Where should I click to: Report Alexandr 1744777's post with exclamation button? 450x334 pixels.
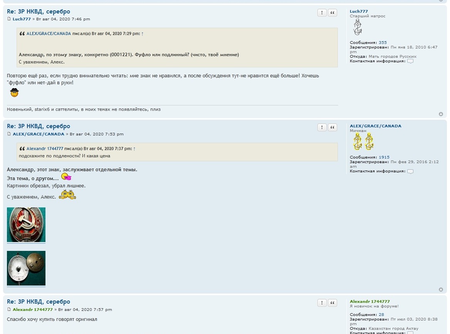[322, 303]
